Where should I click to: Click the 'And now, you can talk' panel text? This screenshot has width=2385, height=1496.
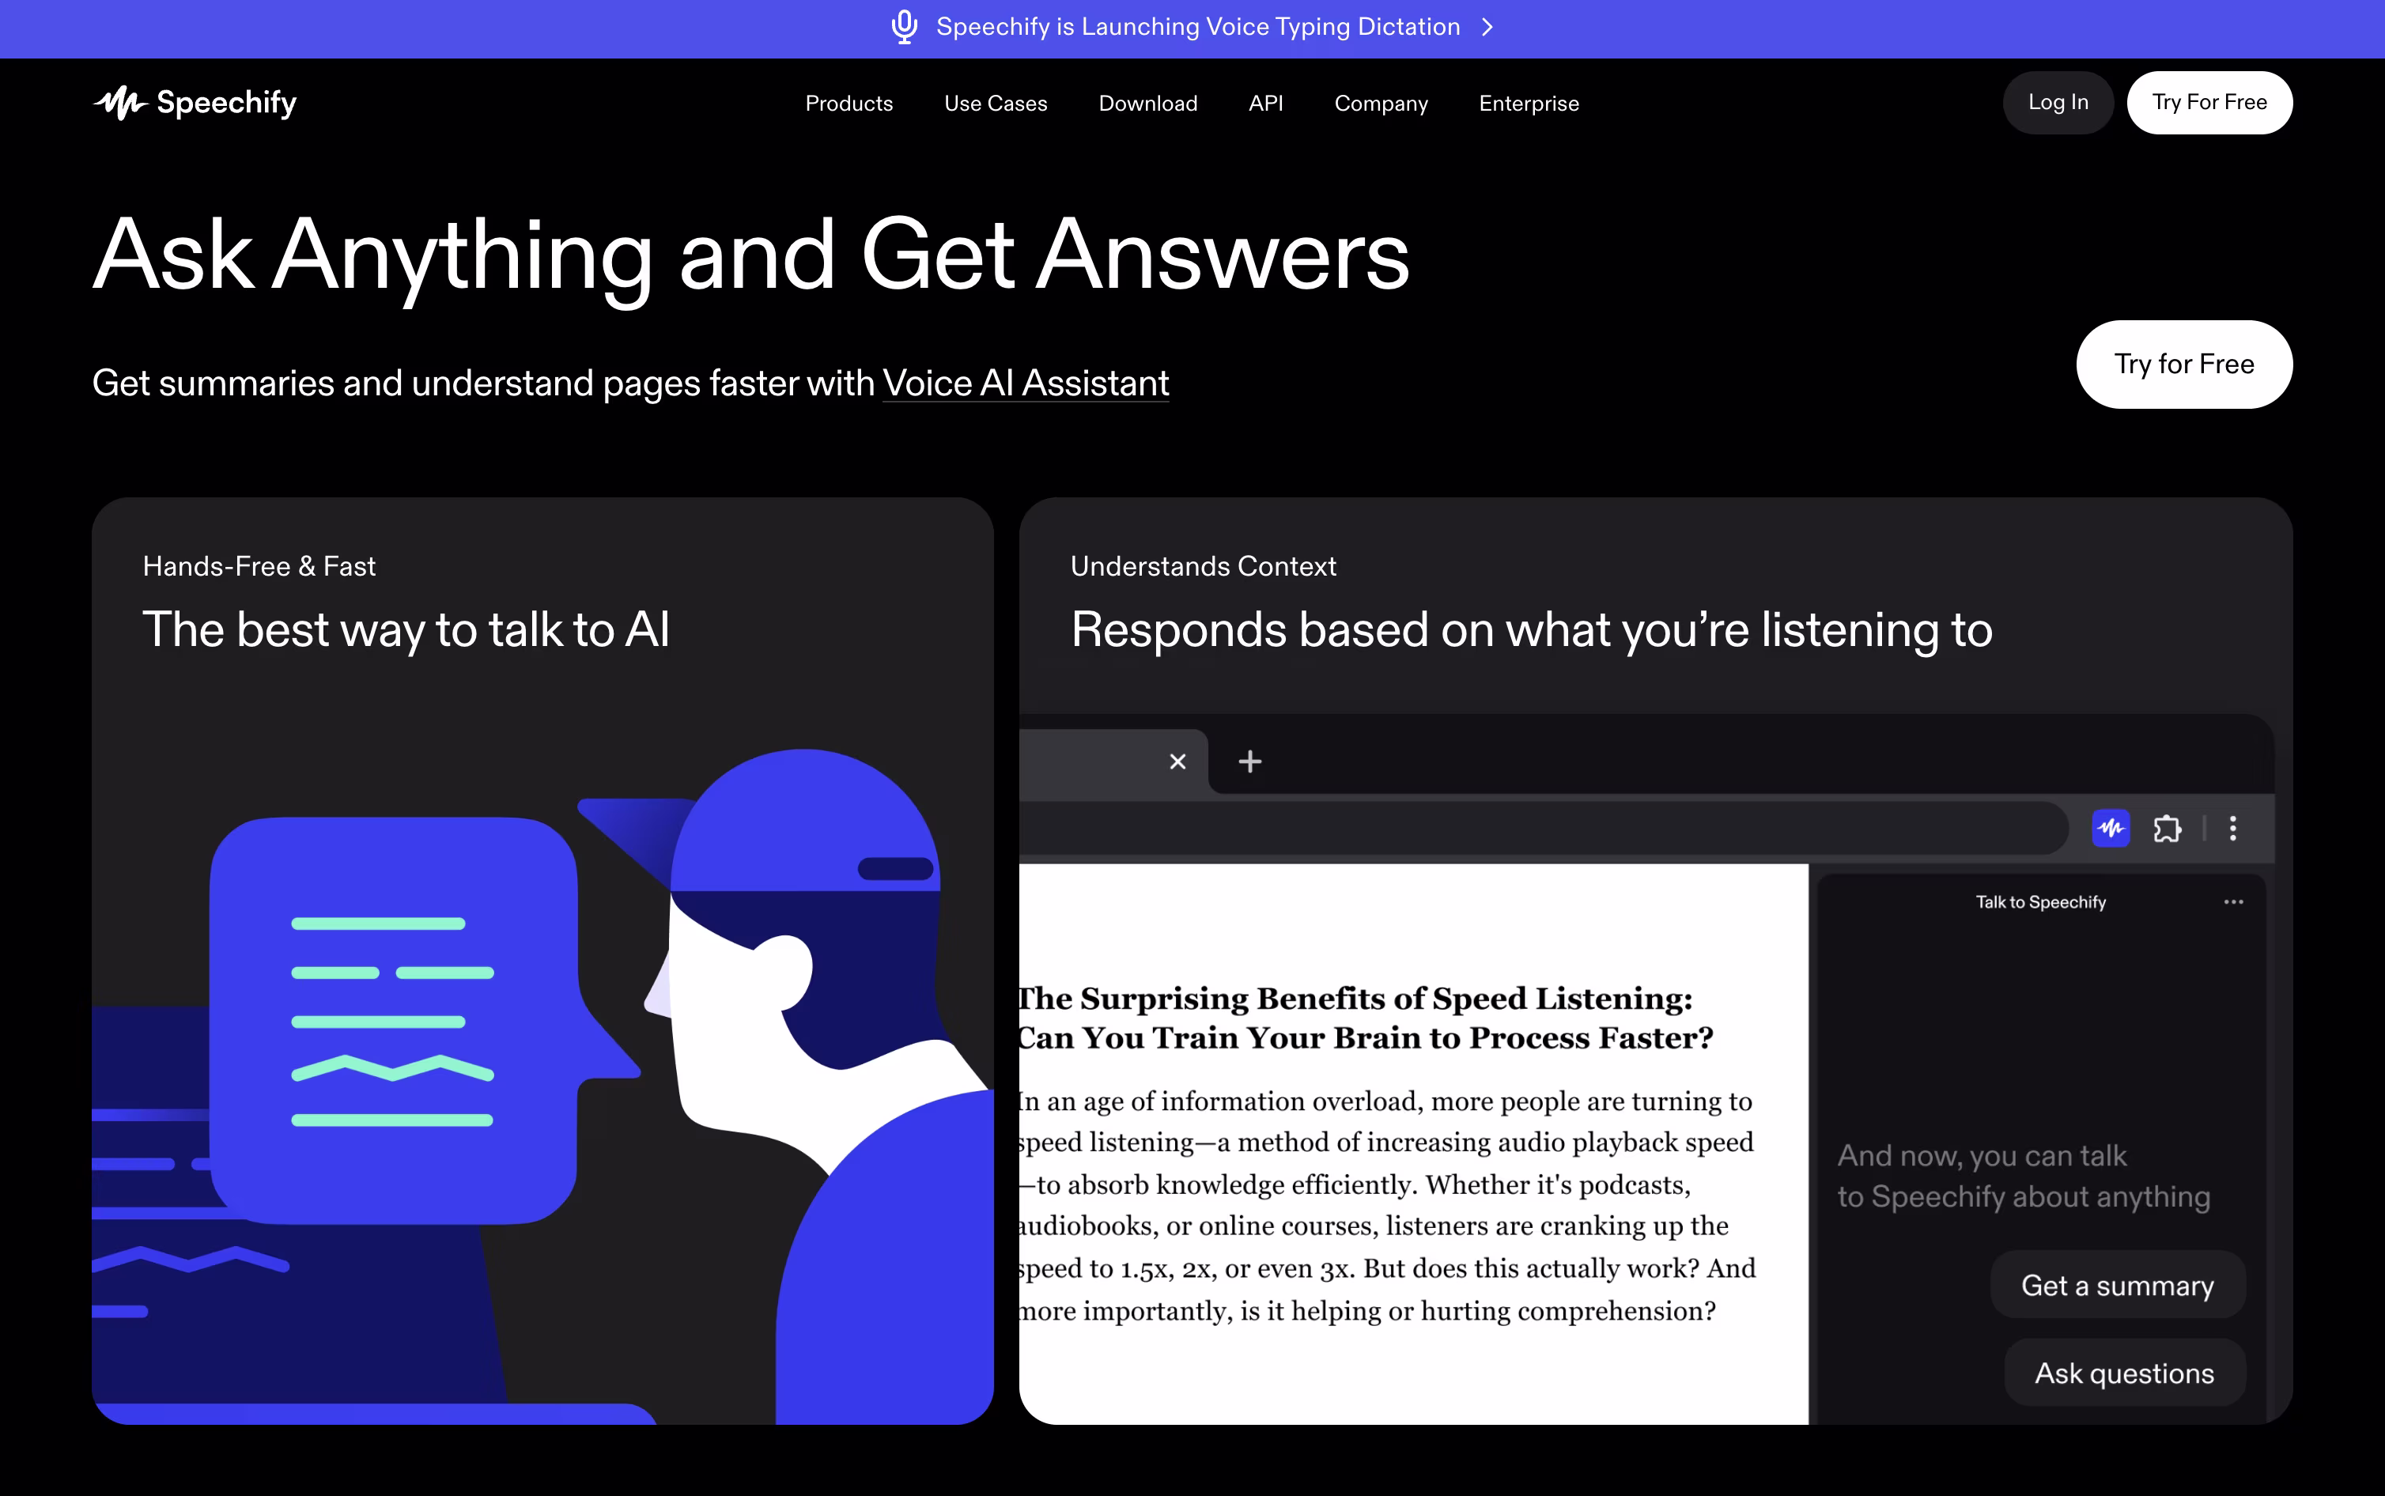pyautogui.click(x=2023, y=1177)
